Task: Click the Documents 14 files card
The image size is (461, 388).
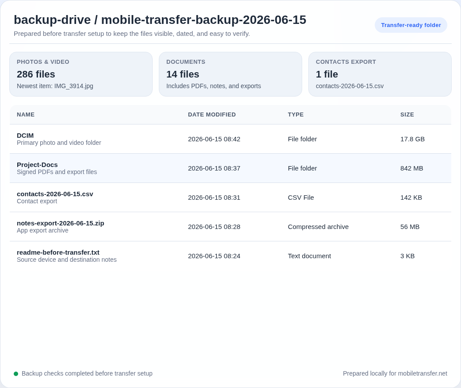Action: point(230,74)
